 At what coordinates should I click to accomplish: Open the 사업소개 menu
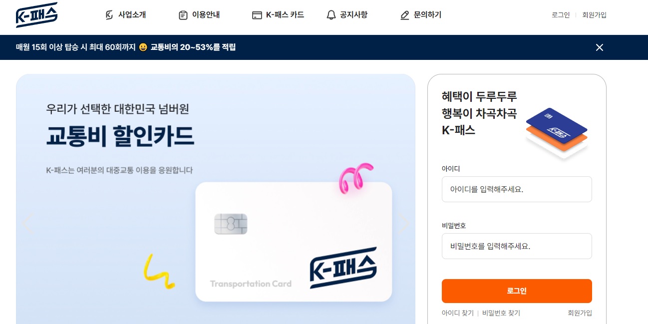coord(126,15)
